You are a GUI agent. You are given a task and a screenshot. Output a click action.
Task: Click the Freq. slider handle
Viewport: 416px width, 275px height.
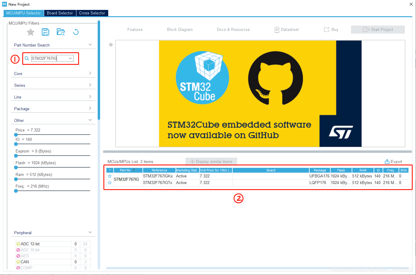tap(16, 191)
